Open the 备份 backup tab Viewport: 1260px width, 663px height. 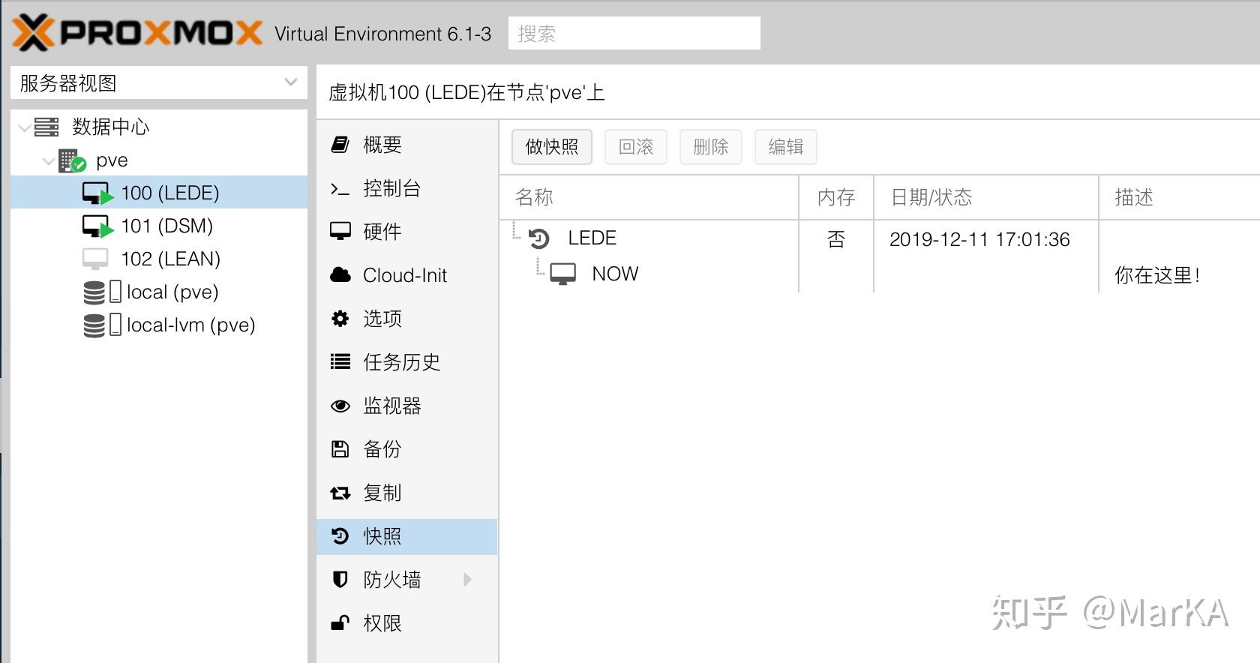point(407,449)
